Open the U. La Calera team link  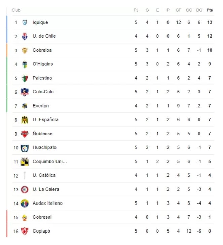coord(46,189)
